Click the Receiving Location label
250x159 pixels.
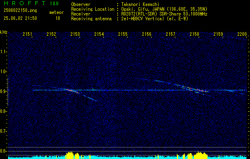coord(93,9)
